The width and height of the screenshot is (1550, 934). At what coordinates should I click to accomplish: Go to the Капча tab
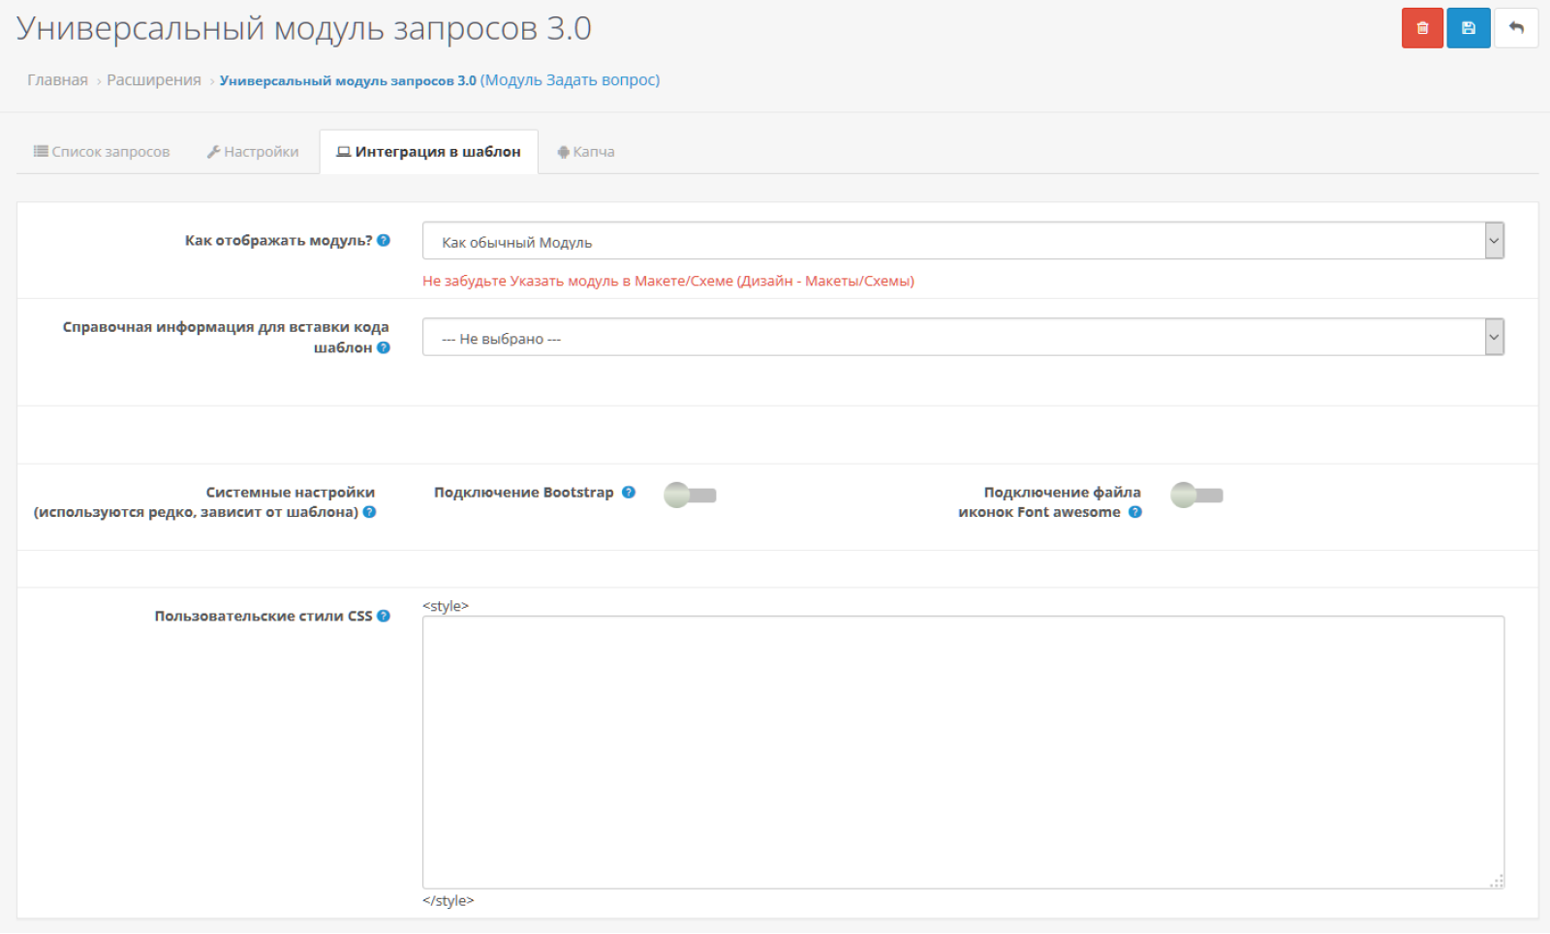point(586,152)
